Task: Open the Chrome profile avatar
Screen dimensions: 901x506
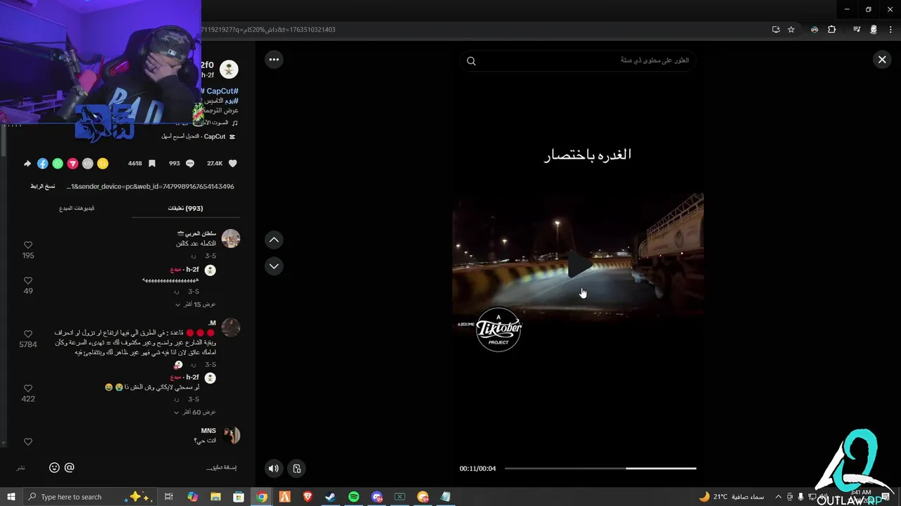Action: point(874,30)
